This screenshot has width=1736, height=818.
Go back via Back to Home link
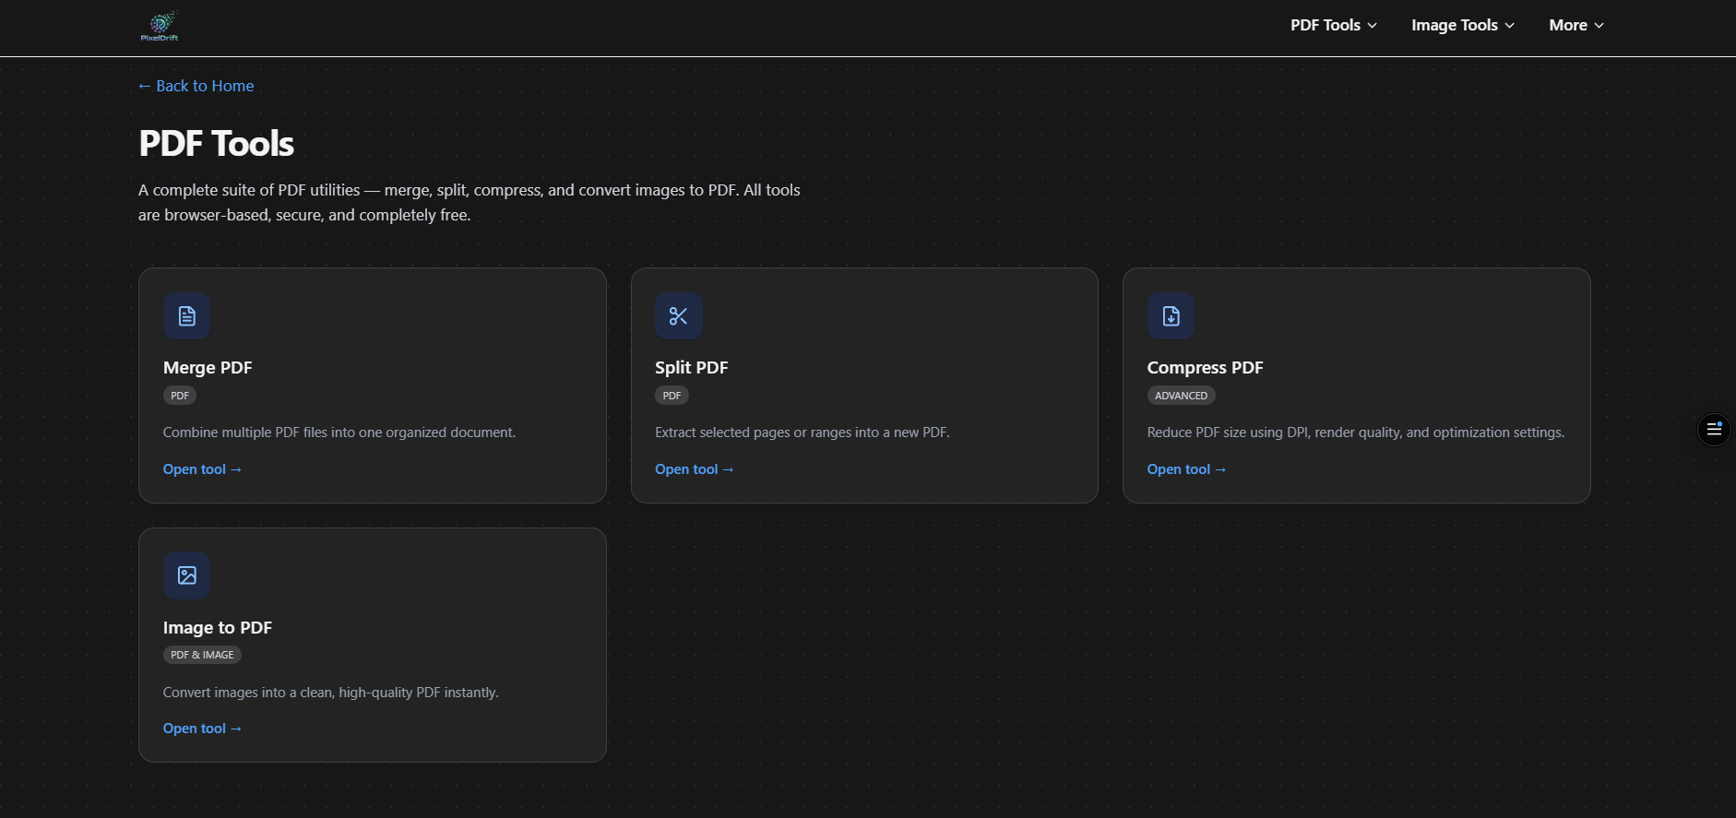pos(196,86)
